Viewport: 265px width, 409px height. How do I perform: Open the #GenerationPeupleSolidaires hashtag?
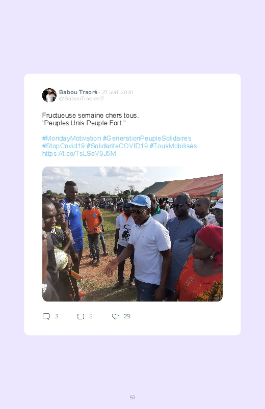tap(147, 138)
